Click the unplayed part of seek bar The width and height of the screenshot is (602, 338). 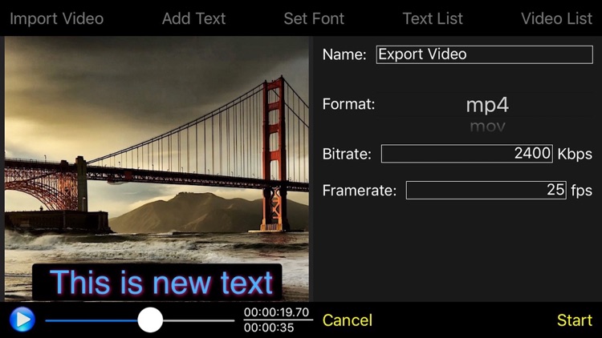(x=198, y=320)
